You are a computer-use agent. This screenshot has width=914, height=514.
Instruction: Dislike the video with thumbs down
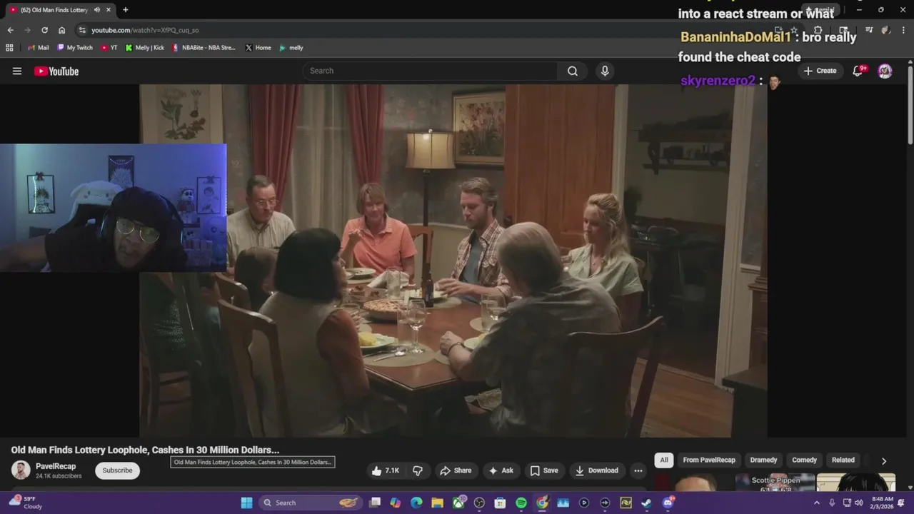[x=418, y=470]
